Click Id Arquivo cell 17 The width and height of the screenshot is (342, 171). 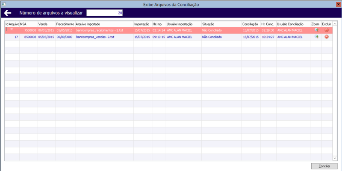[16, 37]
